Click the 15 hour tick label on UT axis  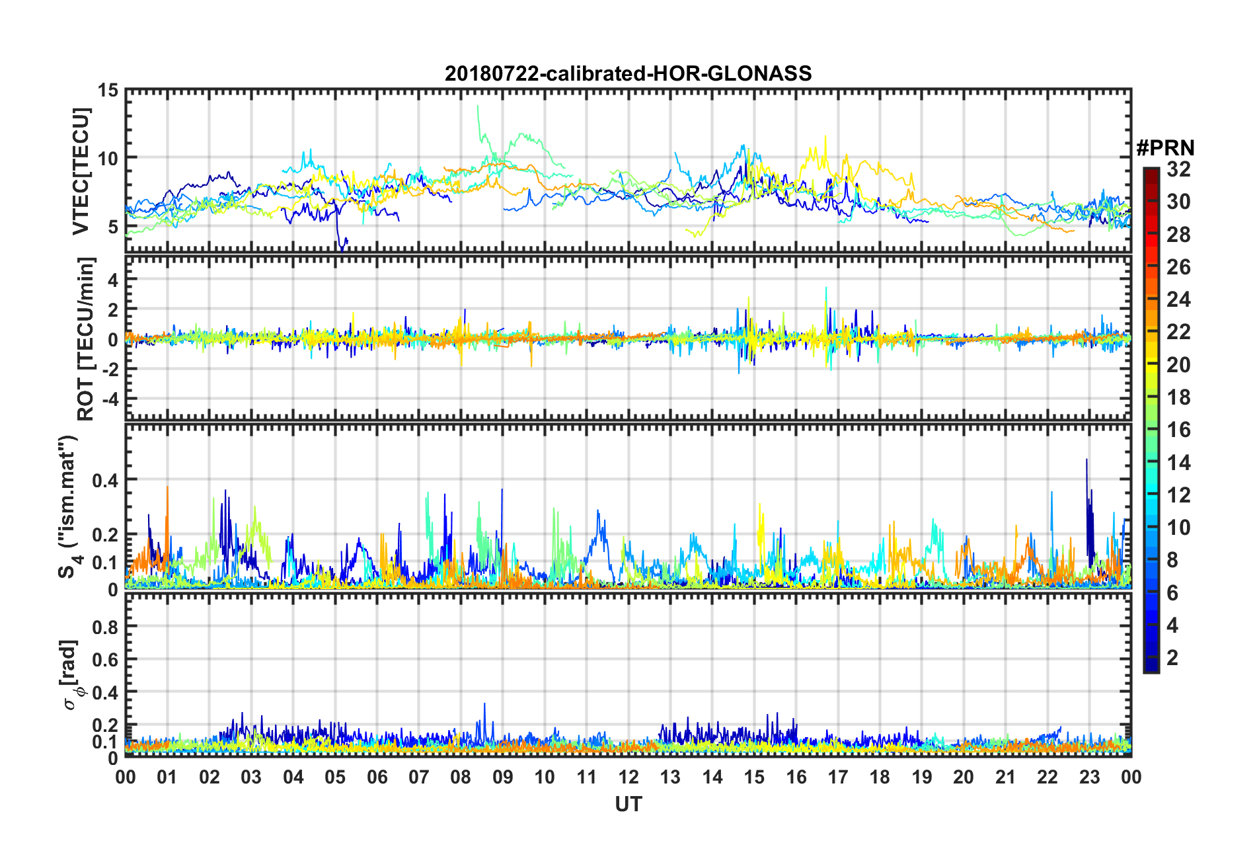point(754,777)
